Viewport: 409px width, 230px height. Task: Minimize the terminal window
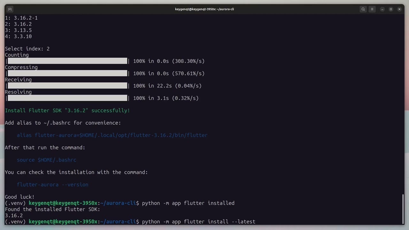382,9
